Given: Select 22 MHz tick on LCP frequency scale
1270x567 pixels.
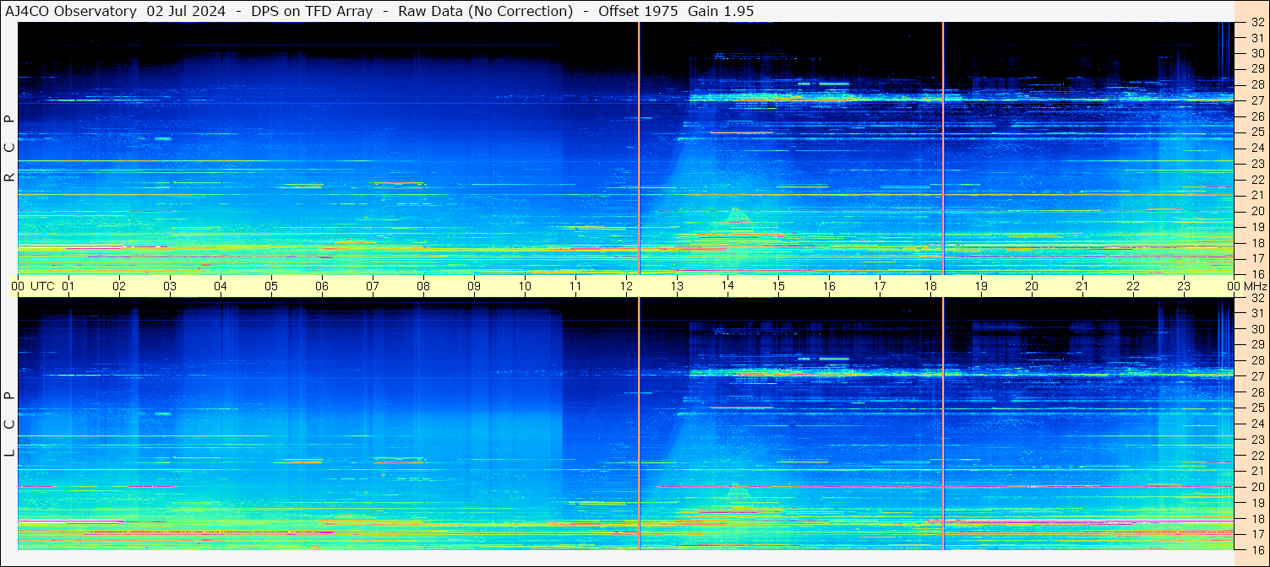Looking at the screenshot, I should pos(1257,455).
